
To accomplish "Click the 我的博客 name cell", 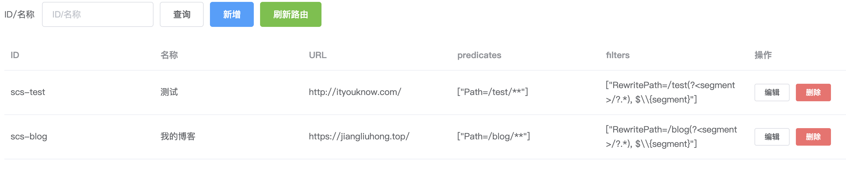I will 178,137.
